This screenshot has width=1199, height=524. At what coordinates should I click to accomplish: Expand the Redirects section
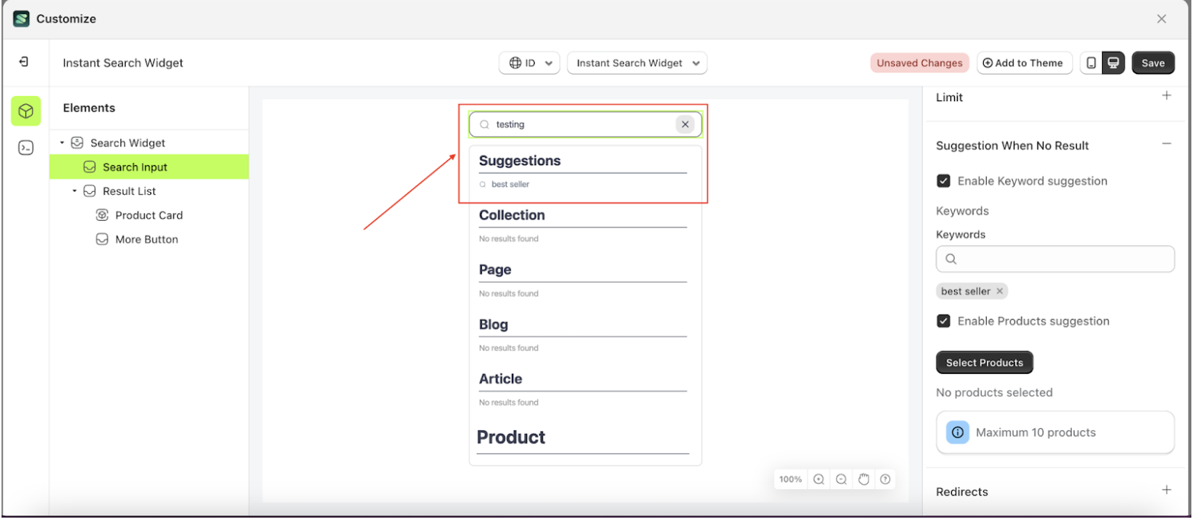[x=1166, y=490]
